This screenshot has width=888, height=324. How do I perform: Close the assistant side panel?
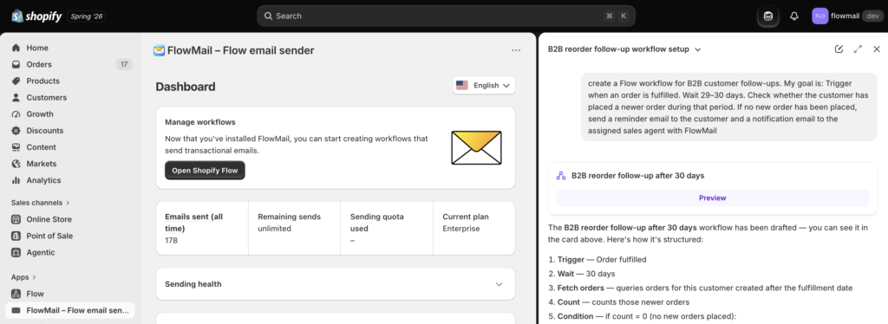coord(877,49)
